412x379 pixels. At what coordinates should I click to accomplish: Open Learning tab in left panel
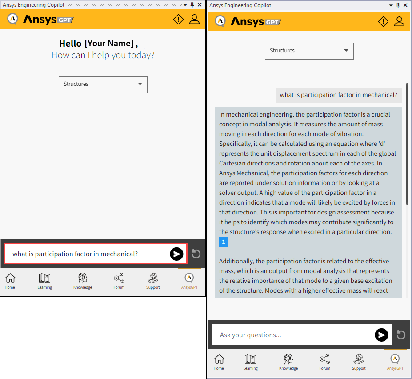(x=45, y=281)
